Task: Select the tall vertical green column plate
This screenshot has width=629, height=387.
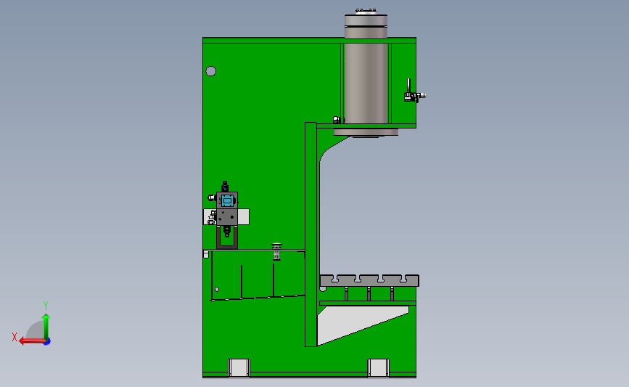Action: (x=311, y=235)
